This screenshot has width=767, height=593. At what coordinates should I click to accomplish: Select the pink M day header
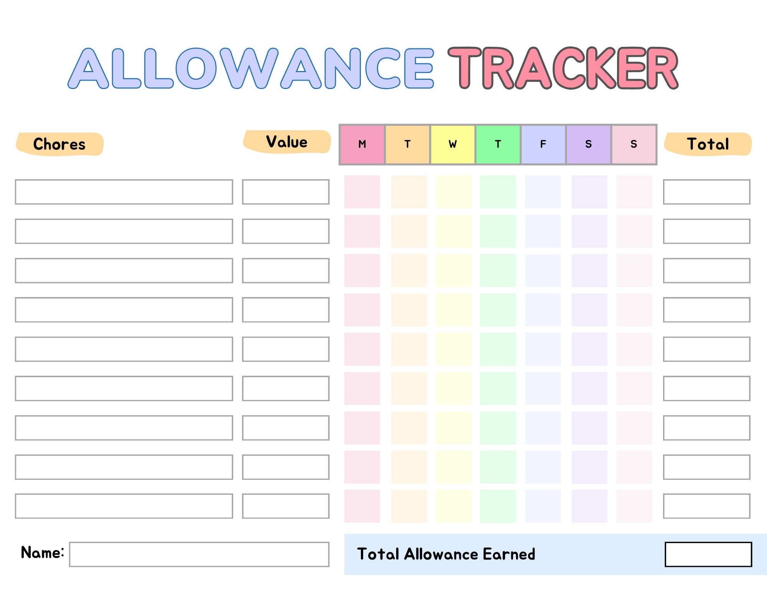pyautogui.click(x=362, y=144)
